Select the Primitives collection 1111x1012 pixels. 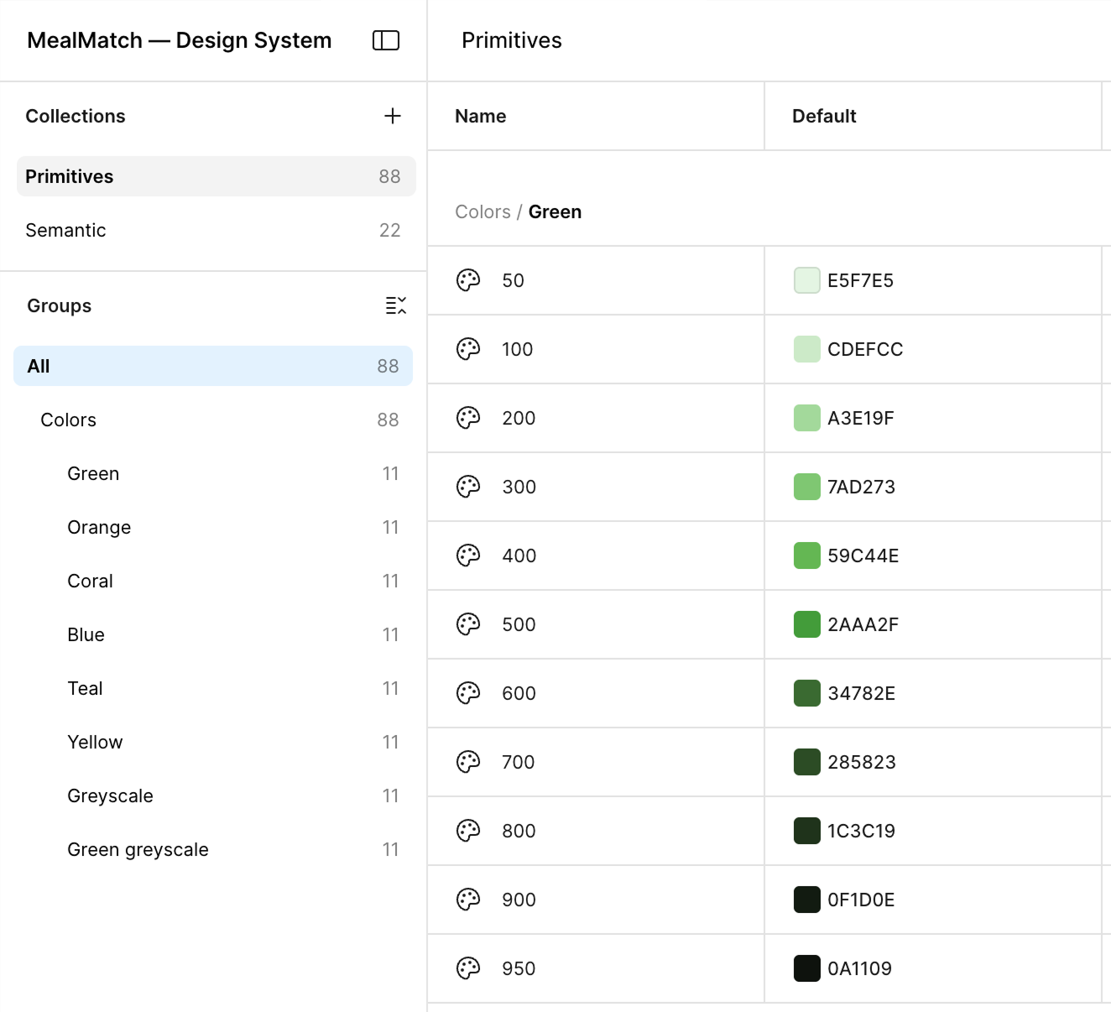click(216, 176)
